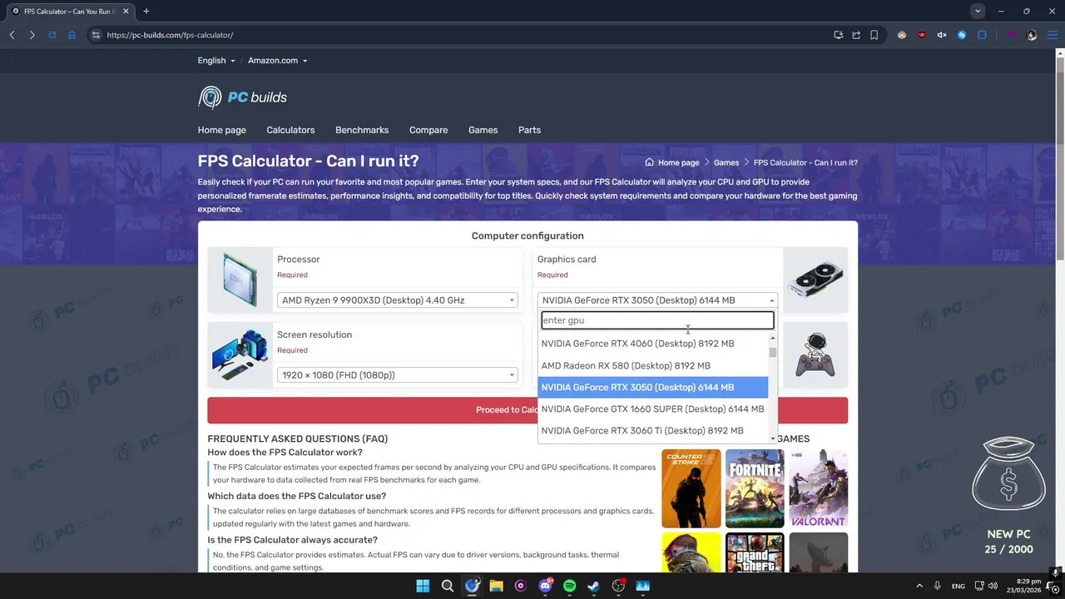Click the microphone icon in the system tray
Screen dimensions: 1065x599
(x=937, y=586)
